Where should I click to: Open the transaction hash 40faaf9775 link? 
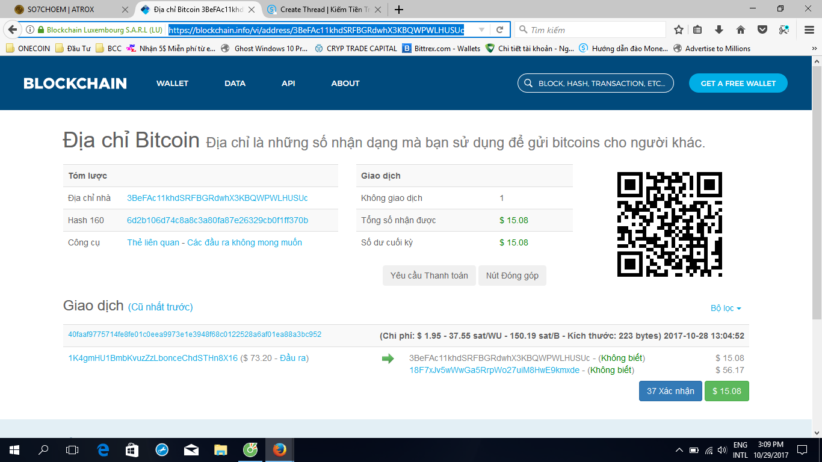pos(195,334)
